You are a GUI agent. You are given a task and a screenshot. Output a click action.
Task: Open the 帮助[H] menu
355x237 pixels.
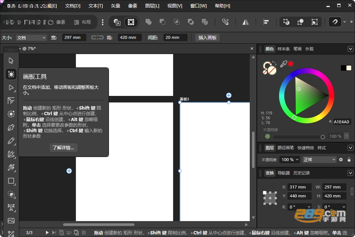point(222,6)
